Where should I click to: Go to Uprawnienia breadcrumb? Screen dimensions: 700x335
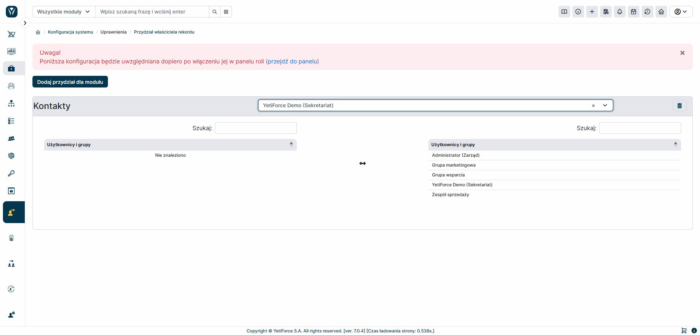[x=113, y=32]
